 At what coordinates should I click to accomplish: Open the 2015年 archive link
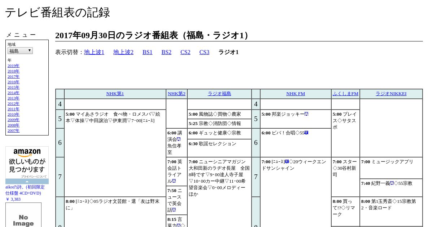pos(13,87)
